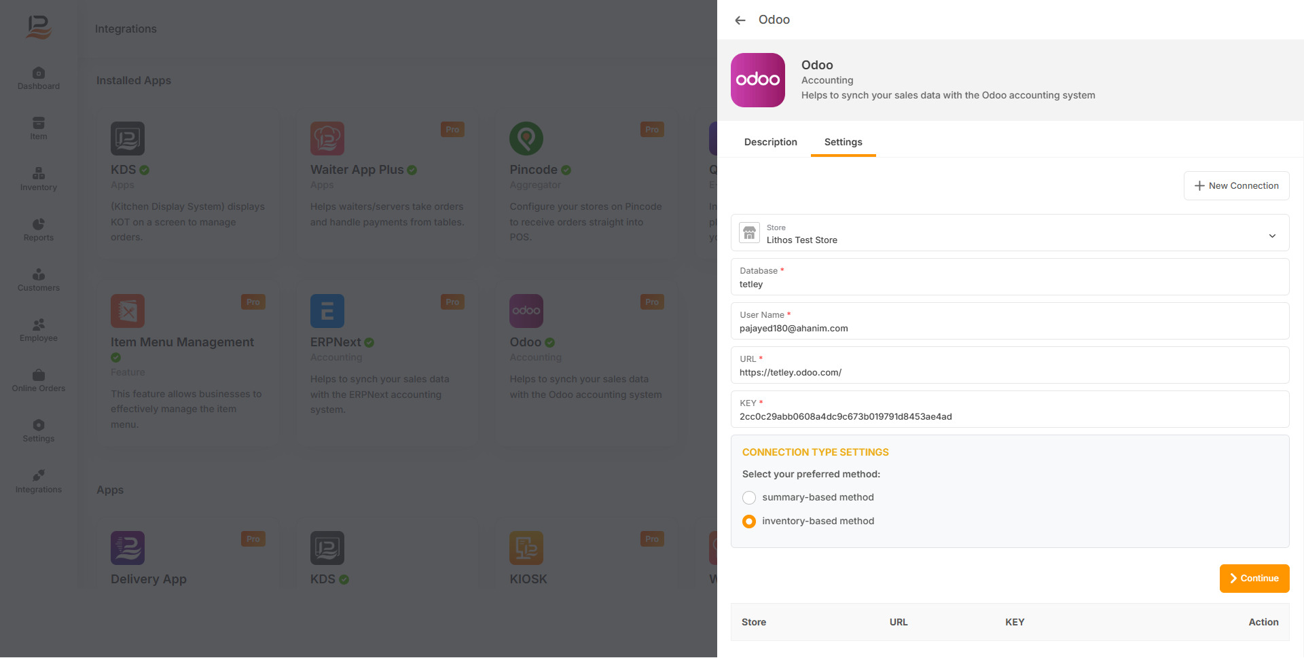The image size is (1304, 658).
Task: Click the ERPNext card title
Action: [x=336, y=342]
